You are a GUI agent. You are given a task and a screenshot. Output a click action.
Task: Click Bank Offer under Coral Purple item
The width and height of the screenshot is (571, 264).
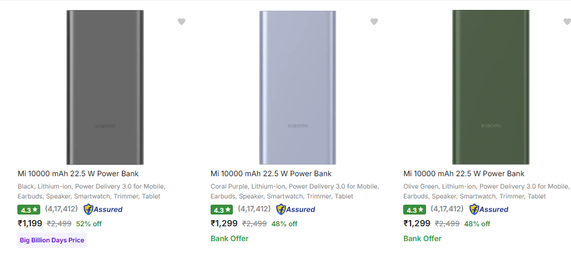229,239
